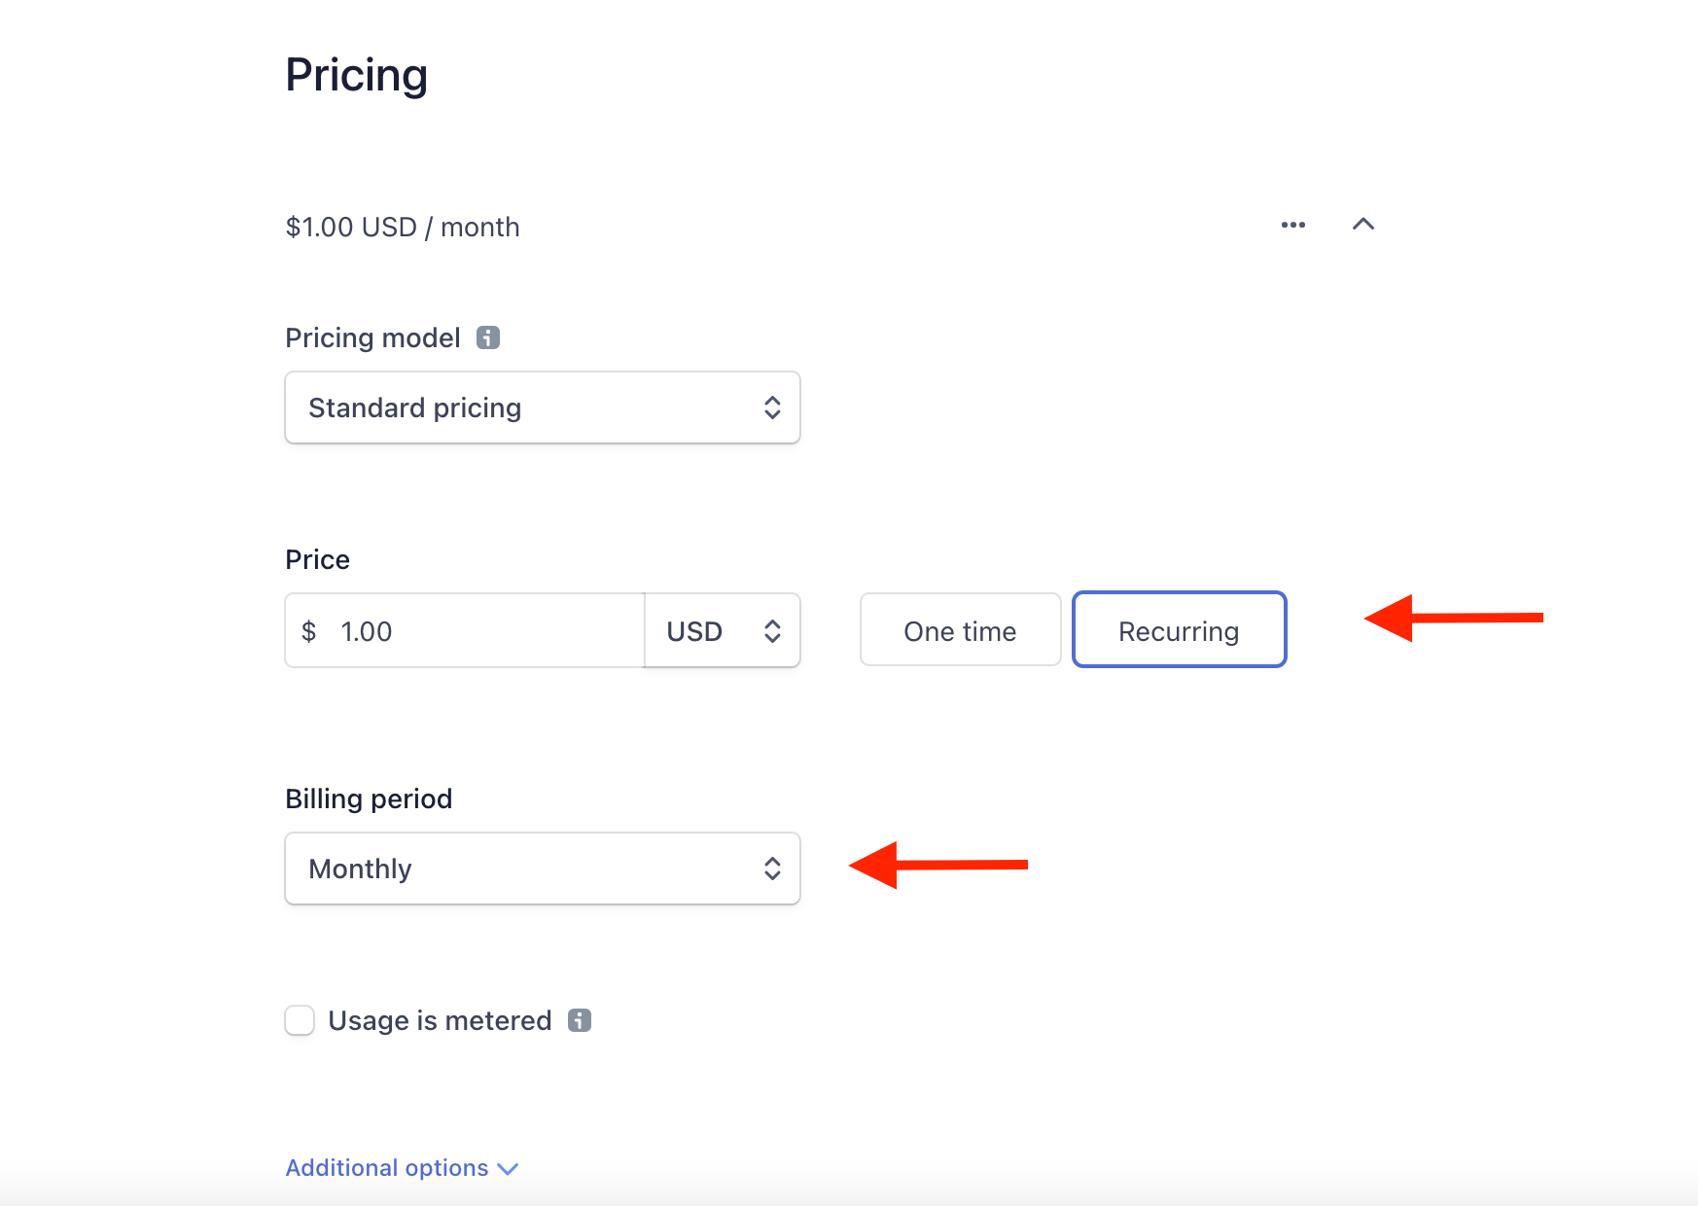
Task: Open the three-dot more options menu
Action: pyautogui.click(x=1292, y=225)
